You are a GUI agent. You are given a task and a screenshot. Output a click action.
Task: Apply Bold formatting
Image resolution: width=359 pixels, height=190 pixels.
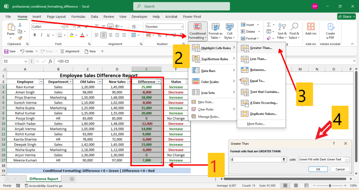(35, 35)
